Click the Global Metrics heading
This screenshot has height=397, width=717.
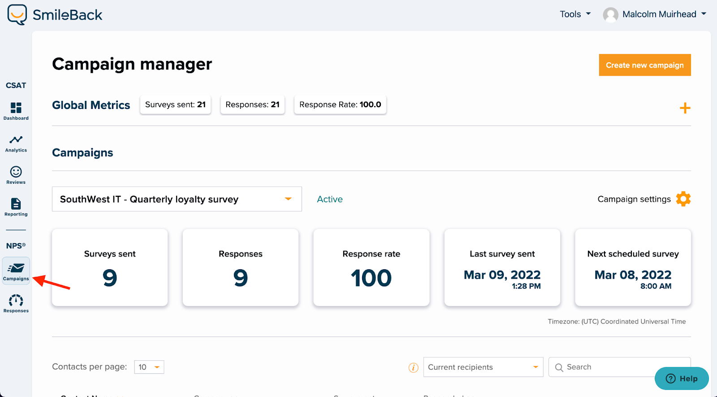[x=91, y=105]
